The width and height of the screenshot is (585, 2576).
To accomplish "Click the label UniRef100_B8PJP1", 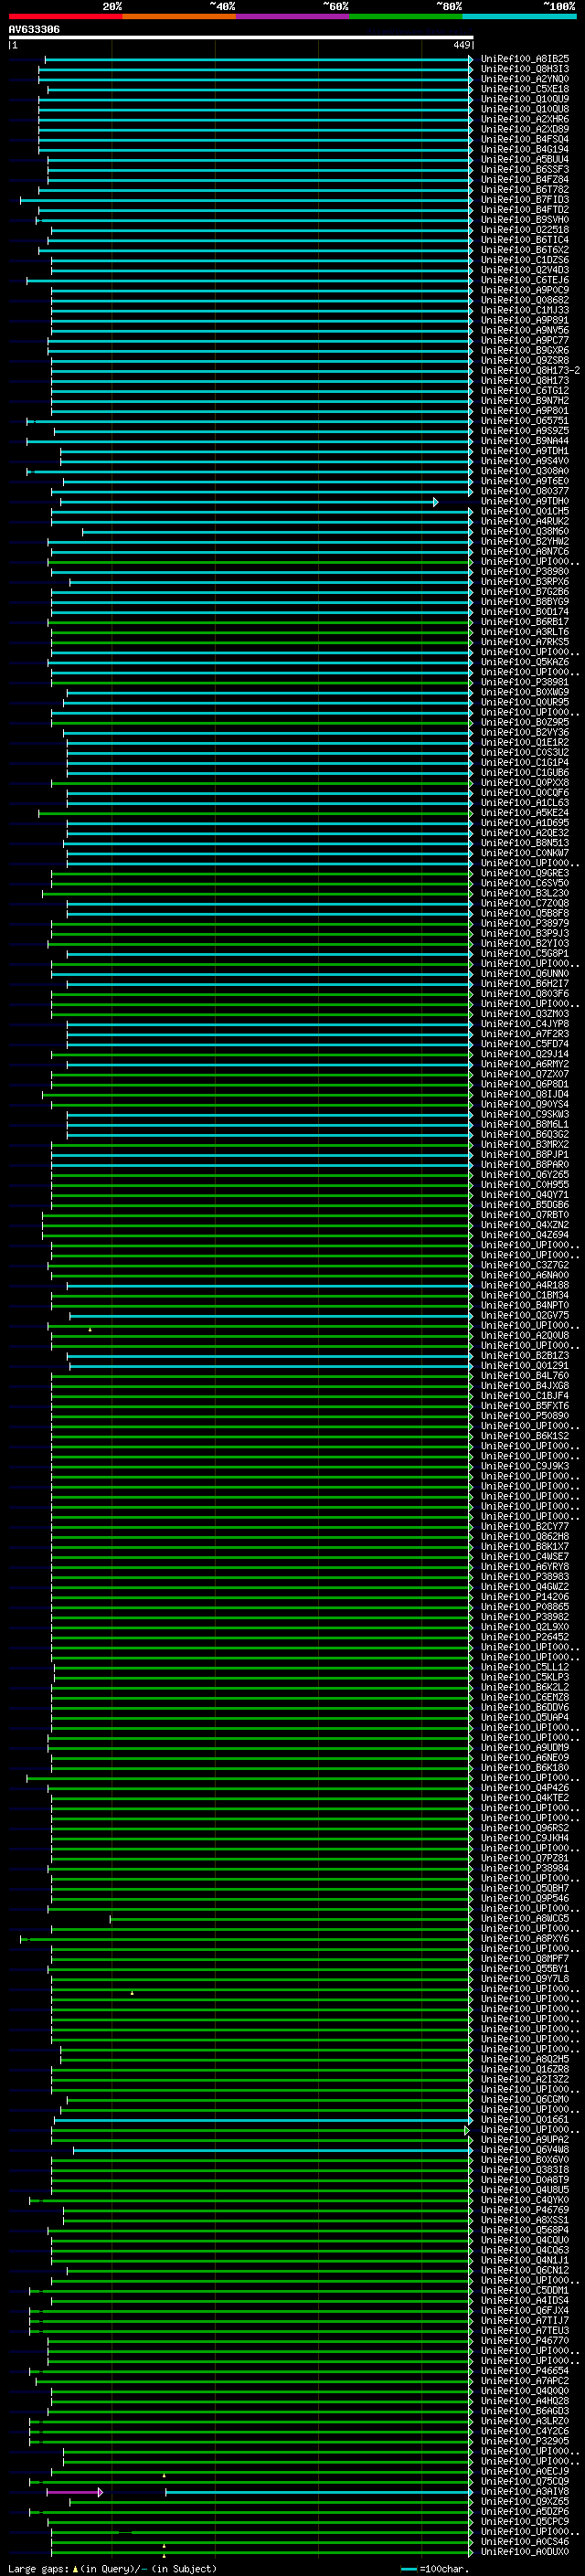I will [x=525, y=1155].
